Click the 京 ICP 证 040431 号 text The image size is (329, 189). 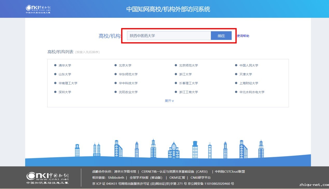click(107, 184)
